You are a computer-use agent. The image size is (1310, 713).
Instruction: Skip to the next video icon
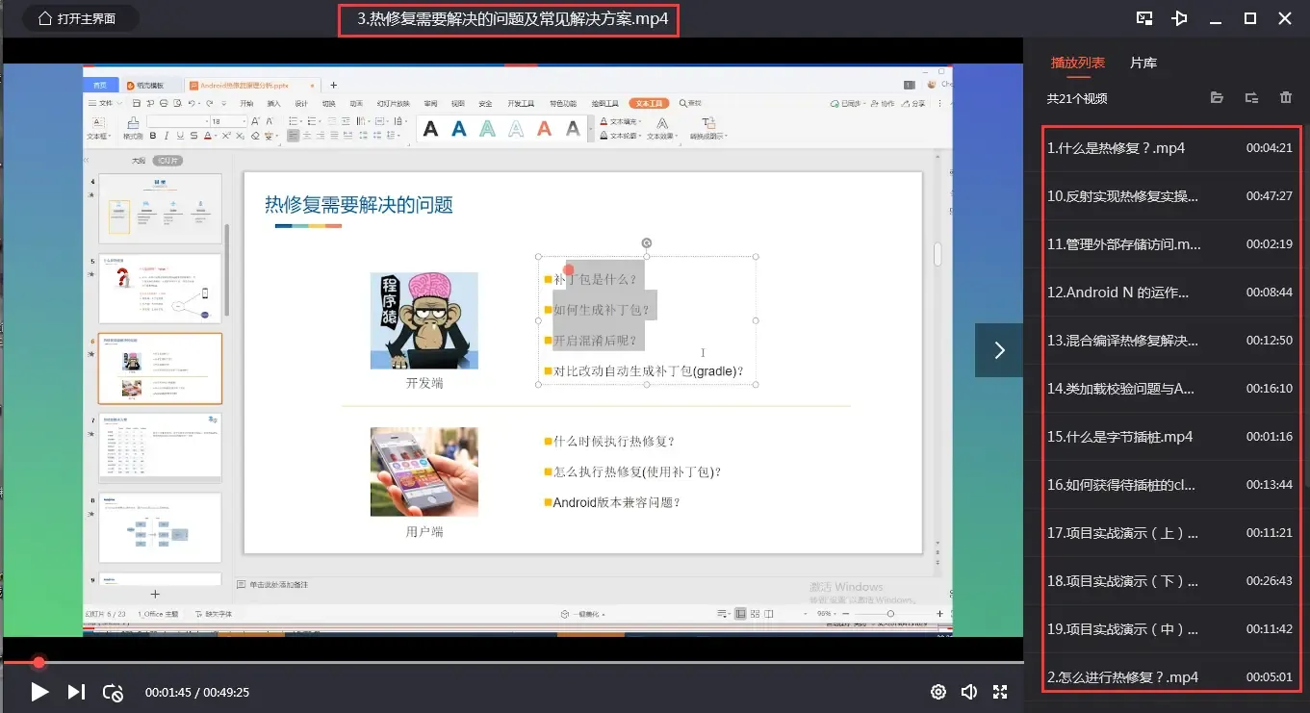click(x=76, y=692)
